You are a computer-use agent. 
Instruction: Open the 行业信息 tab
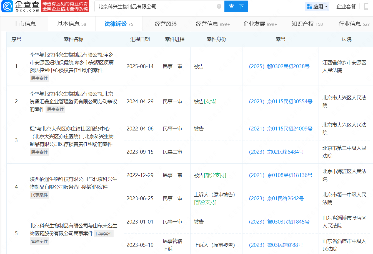point(354,24)
